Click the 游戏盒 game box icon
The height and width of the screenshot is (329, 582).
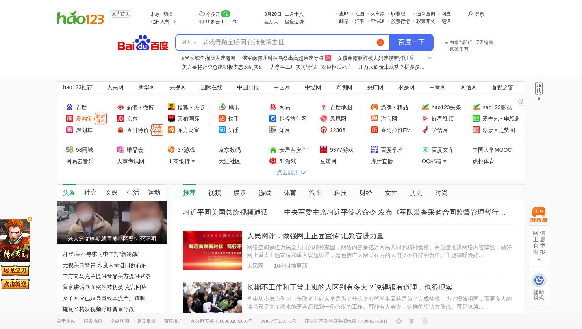pos(539,215)
